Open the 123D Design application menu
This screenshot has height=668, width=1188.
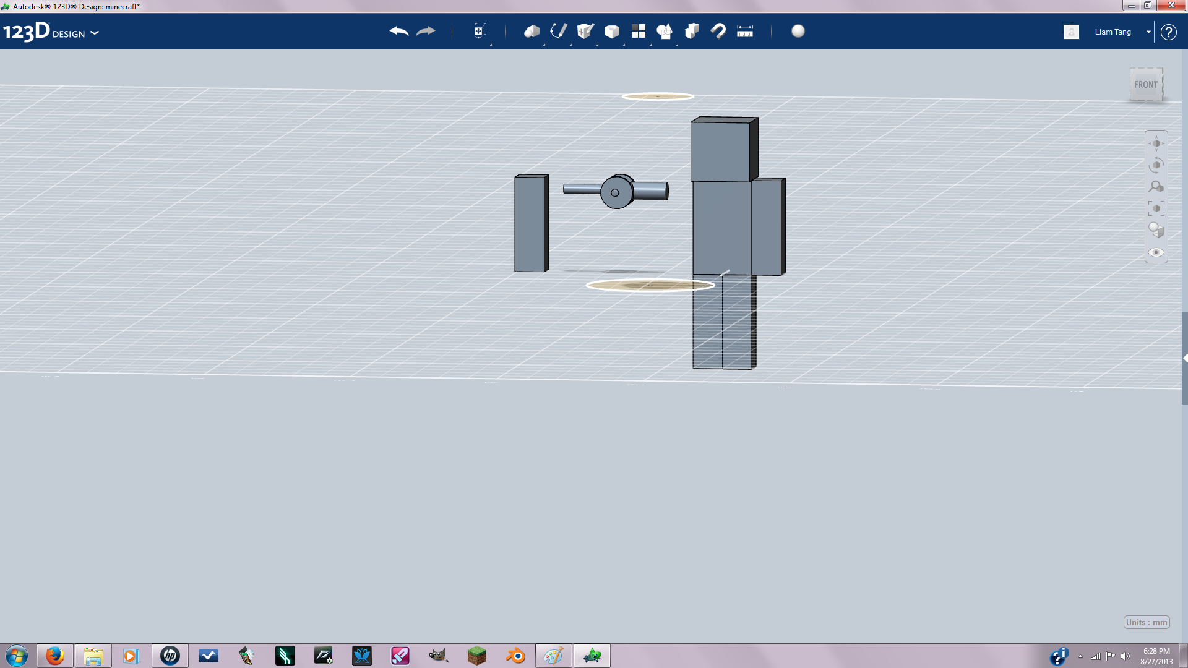51,32
